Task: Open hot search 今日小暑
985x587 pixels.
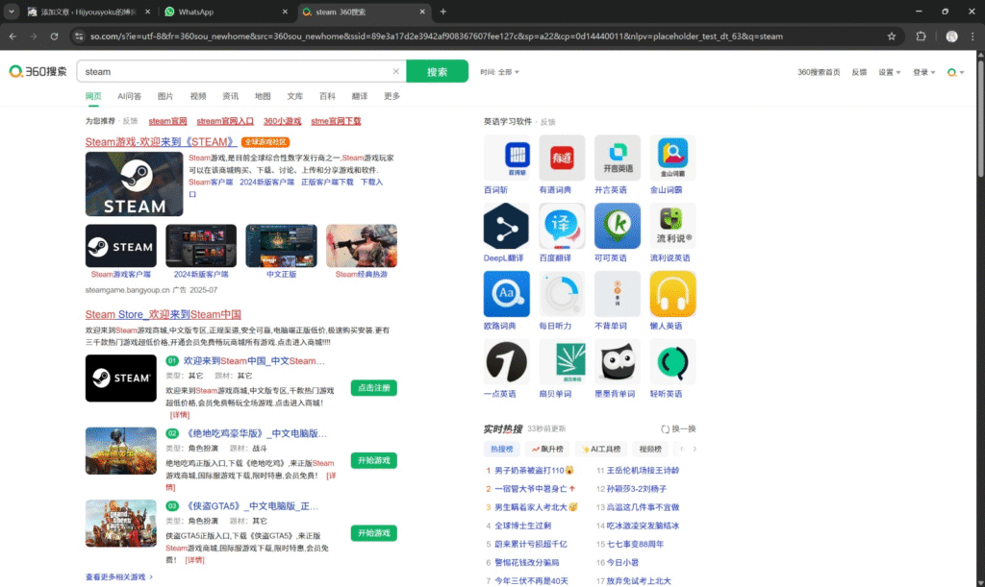Action: (622, 563)
